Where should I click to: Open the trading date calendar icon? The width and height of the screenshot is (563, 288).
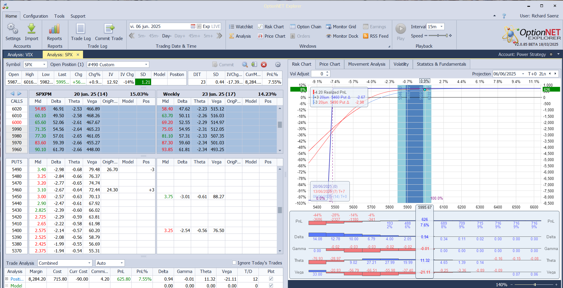click(x=193, y=27)
